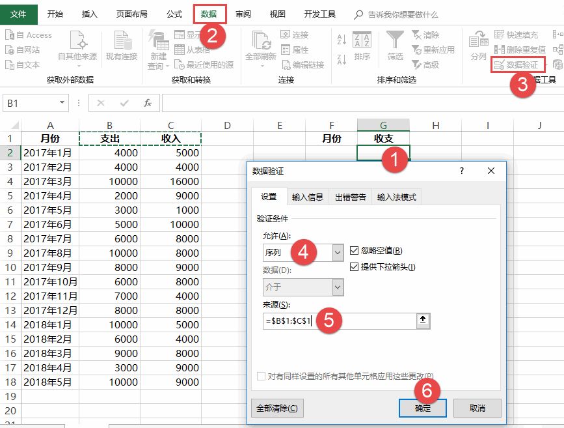
Task: Click the dialog help question mark
Action: pos(462,171)
